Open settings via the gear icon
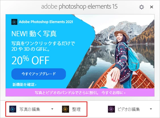This screenshot has height=118, width=160. 142,7
